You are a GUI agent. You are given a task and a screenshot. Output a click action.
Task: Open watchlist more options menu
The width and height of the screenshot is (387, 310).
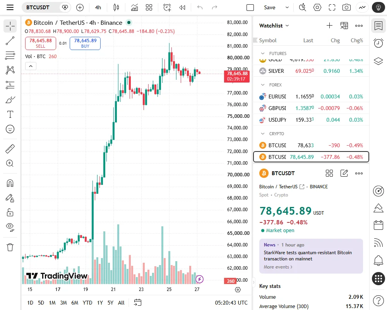point(359,26)
